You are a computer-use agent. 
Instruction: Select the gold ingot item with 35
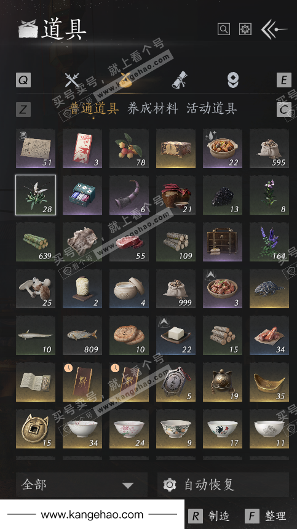pyautogui.click(x=269, y=382)
